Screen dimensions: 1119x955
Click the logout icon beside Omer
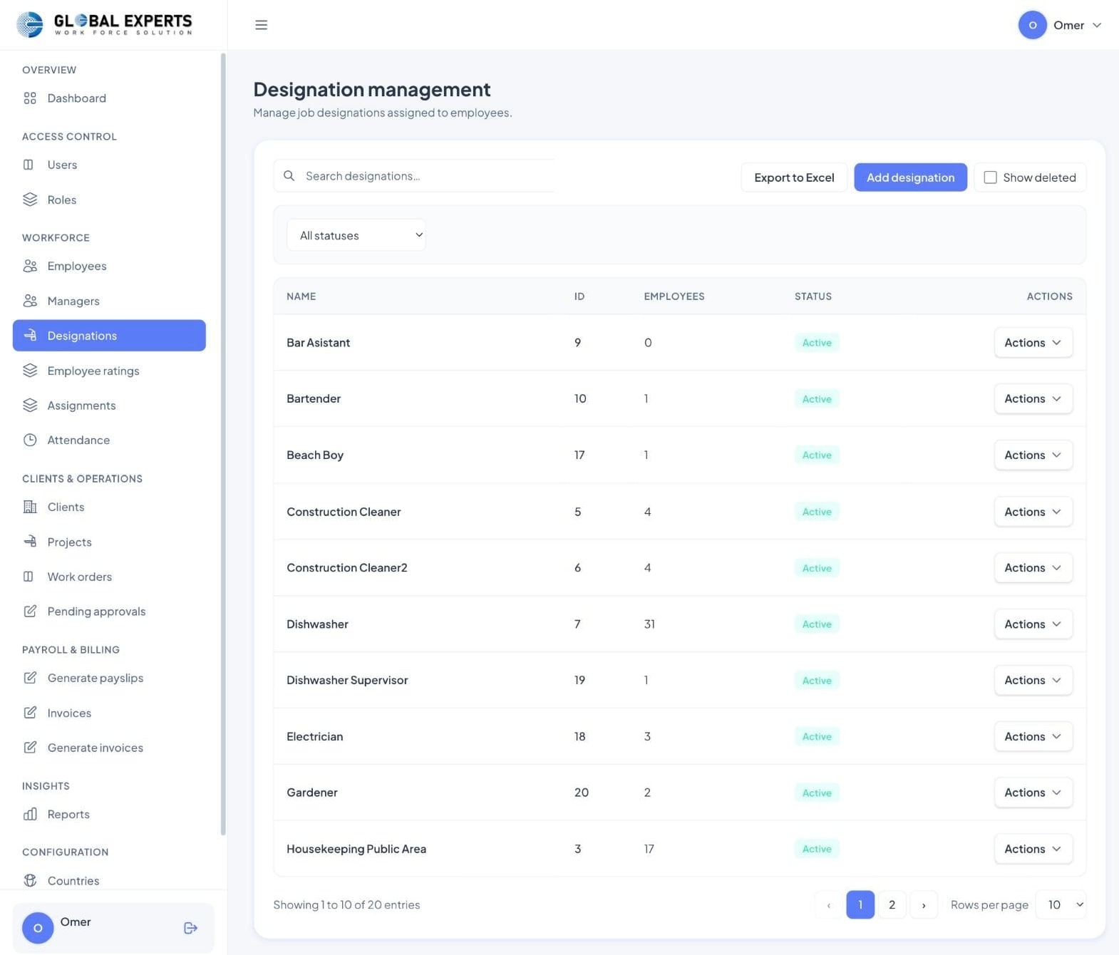(x=190, y=928)
